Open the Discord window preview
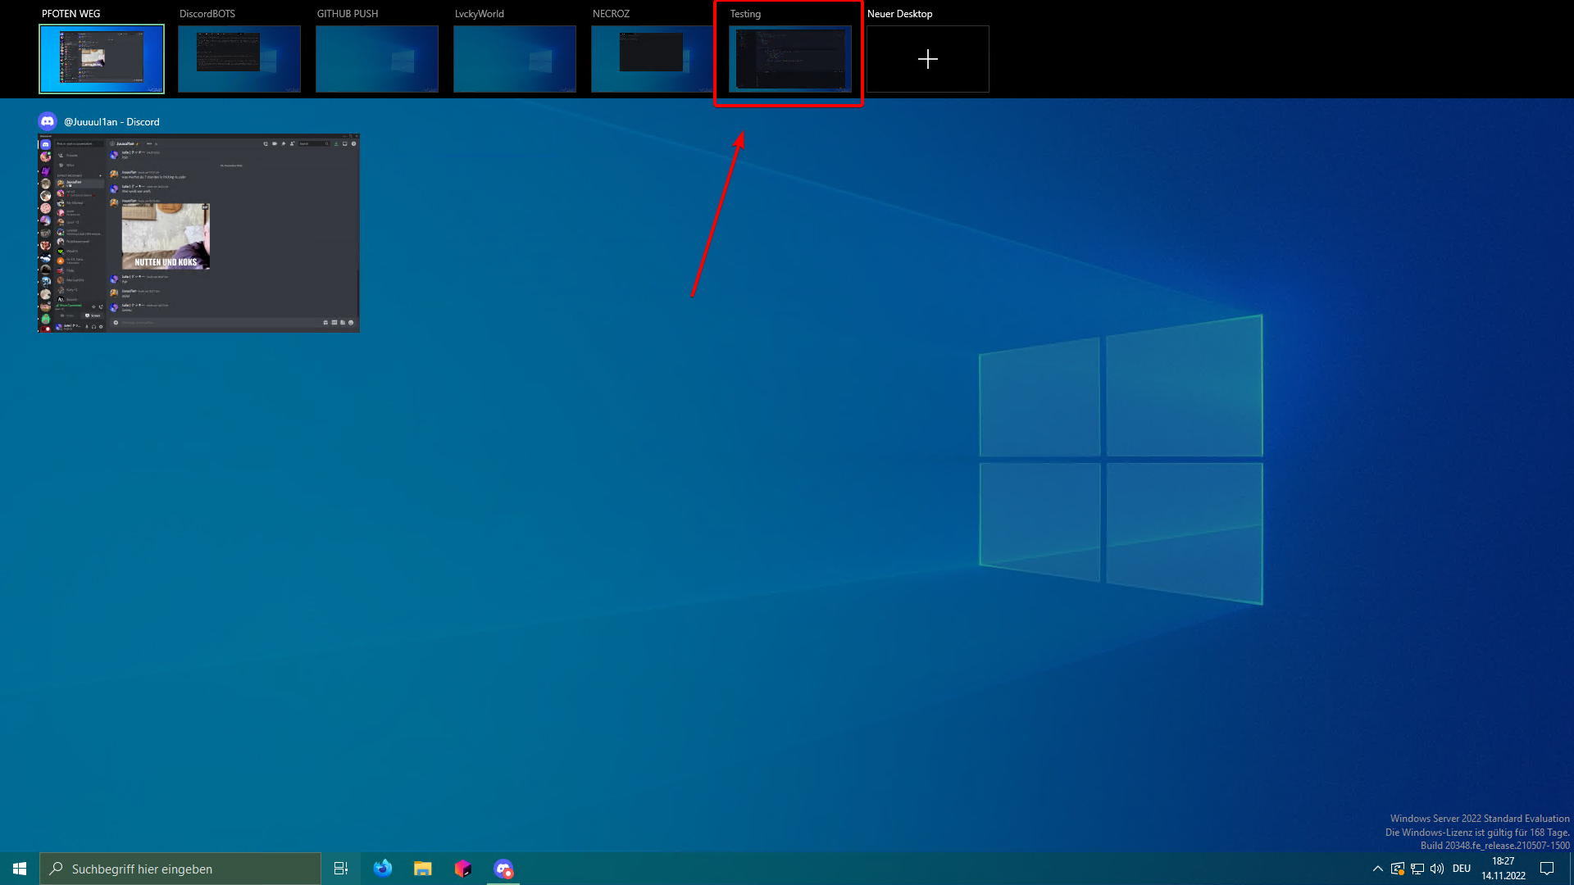This screenshot has width=1574, height=885. click(198, 233)
